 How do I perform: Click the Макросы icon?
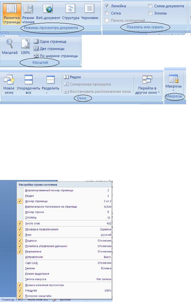click(x=174, y=79)
